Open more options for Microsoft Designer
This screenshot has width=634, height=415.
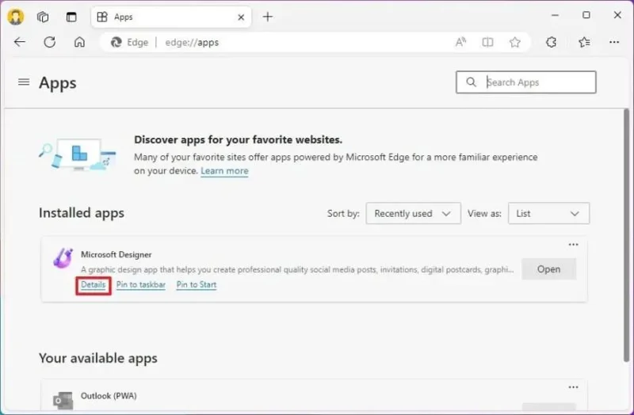[573, 245]
